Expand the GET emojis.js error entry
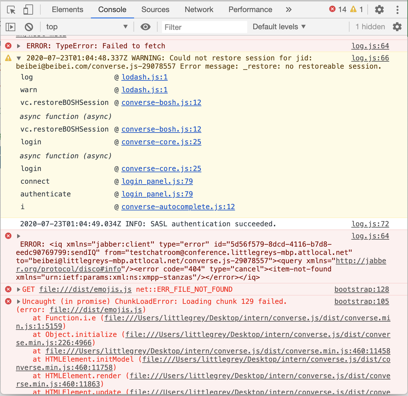 point(19,290)
